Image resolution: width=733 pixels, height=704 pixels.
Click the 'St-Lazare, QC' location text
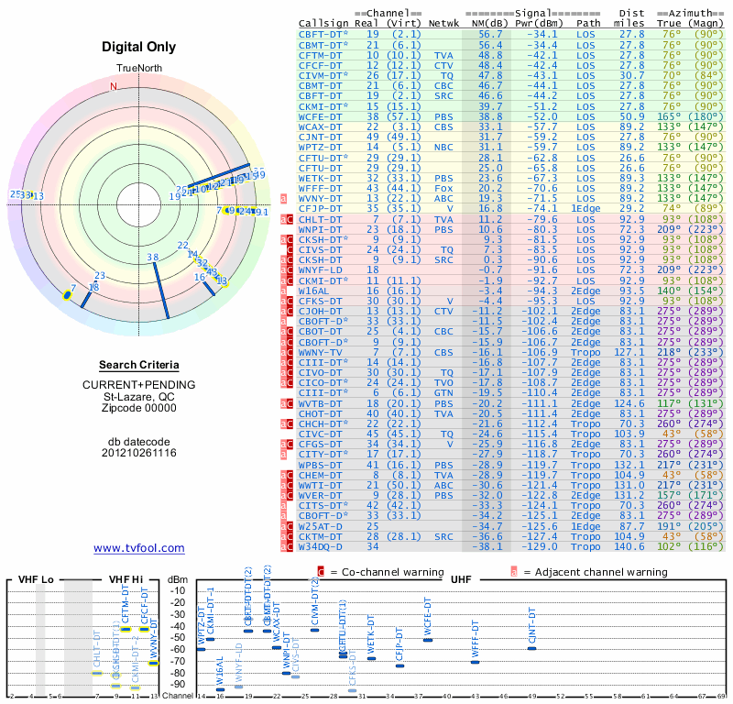tap(139, 397)
